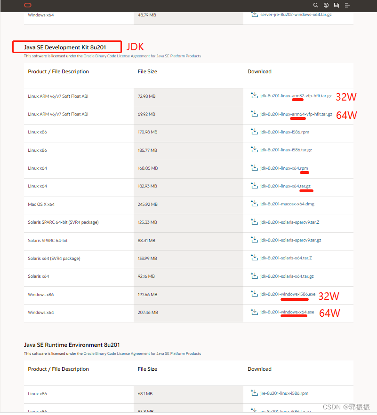
Task: Download jdk-8u201-solaris-x64.tar.gz link
Action: point(287,276)
